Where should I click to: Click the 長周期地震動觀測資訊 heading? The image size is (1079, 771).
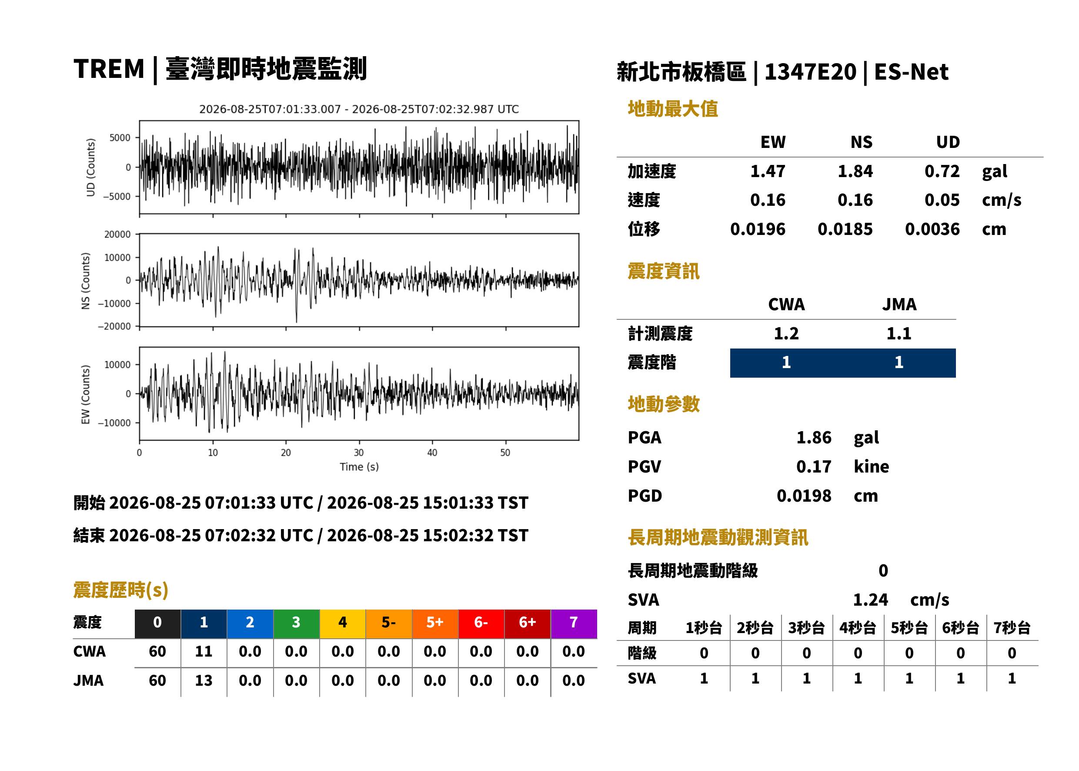coord(718,537)
